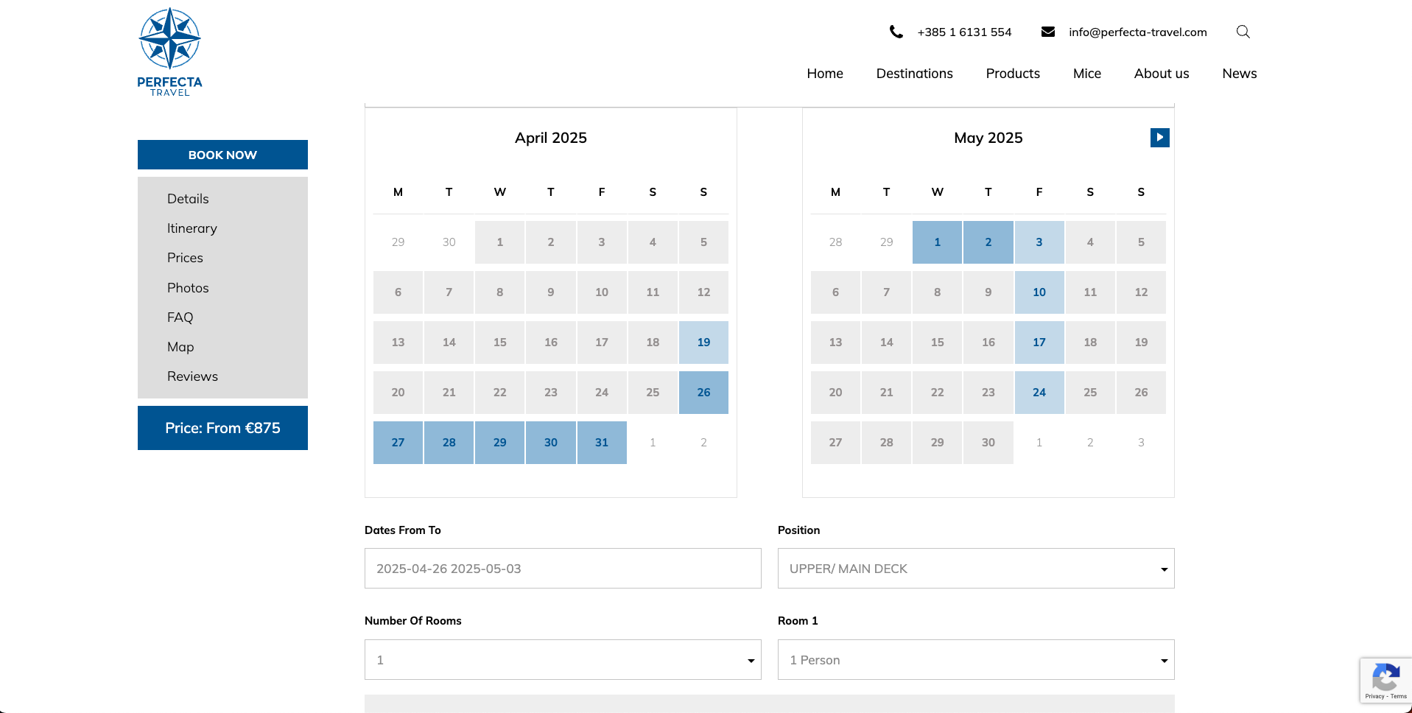
Task: Jump to Prices section
Action: [185, 258]
